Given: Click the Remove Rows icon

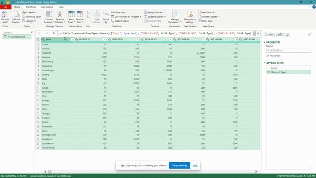Looking at the screenshot, I should pos(79,14).
